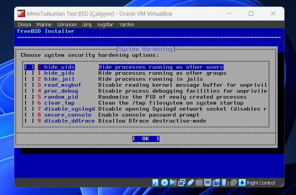The height and width of the screenshot is (195, 296).
Task: Open the Dosya menu
Action: coord(24,25)
